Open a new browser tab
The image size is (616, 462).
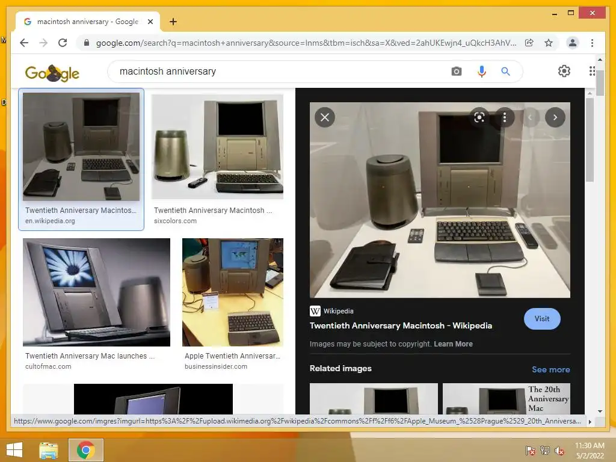[x=173, y=22]
